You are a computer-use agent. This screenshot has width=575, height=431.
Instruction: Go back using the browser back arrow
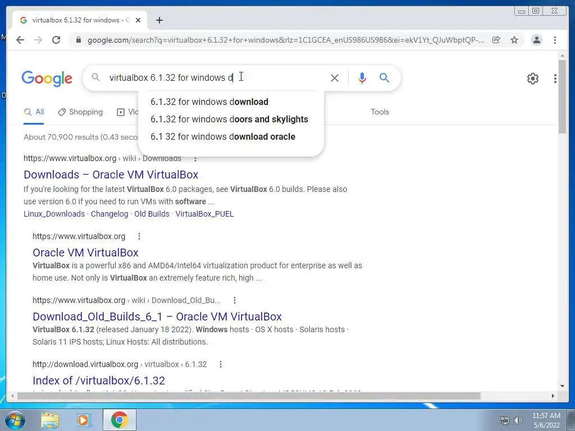20,40
